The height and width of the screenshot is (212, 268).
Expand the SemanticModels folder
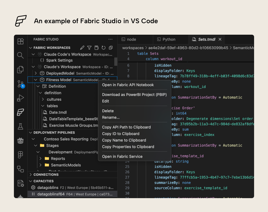[41, 165]
